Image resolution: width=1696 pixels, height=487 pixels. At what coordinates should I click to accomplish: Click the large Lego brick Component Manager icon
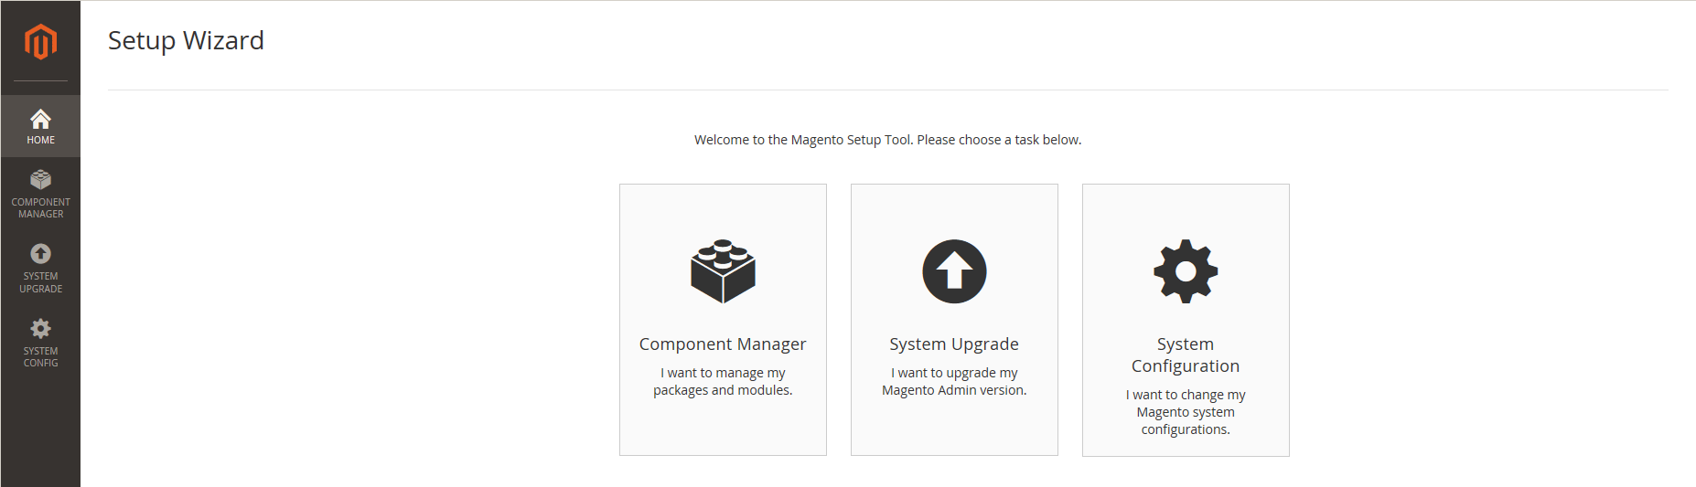pos(723,271)
